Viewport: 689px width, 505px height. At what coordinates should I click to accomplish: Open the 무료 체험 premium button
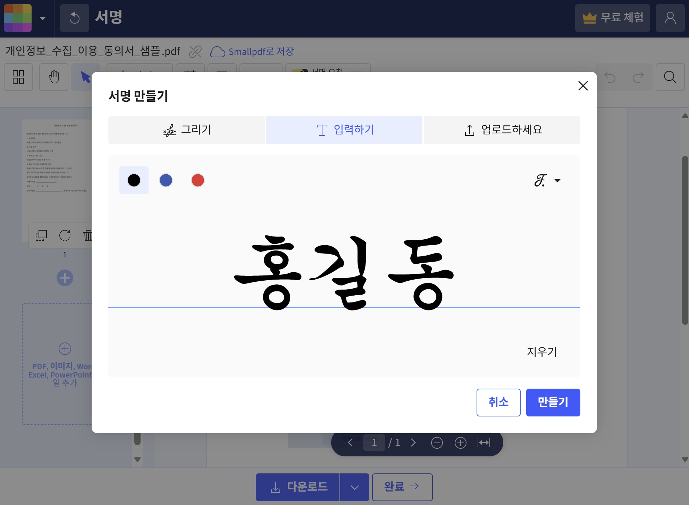point(612,18)
